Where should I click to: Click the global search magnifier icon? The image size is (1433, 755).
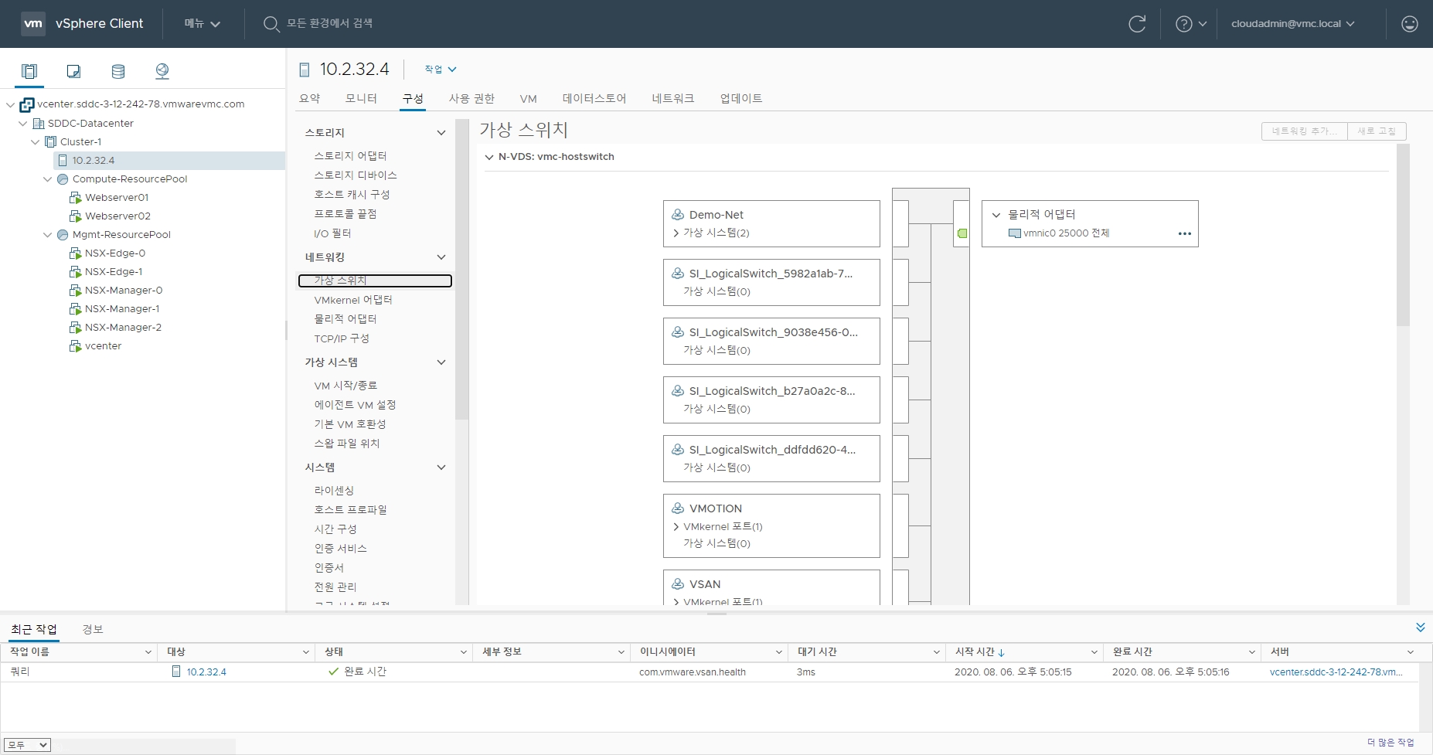271,24
